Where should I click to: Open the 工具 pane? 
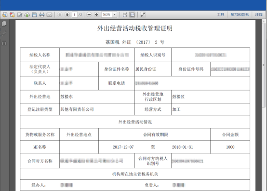(x=221, y=14)
